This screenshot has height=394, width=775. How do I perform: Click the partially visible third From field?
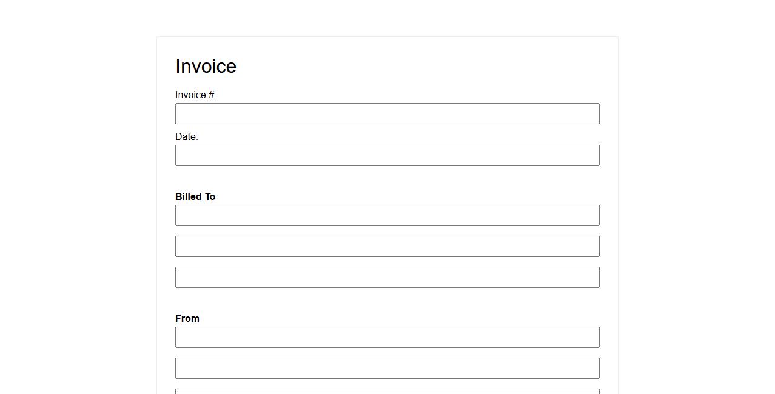[387, 391]
